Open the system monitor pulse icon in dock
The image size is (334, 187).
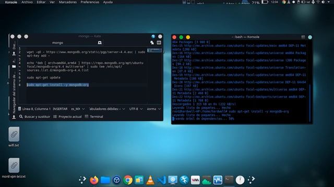click(218, 180)
